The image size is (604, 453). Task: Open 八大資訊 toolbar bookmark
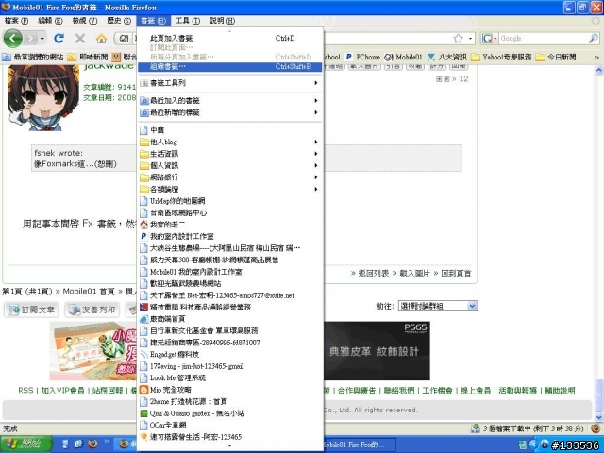(447, 57)
